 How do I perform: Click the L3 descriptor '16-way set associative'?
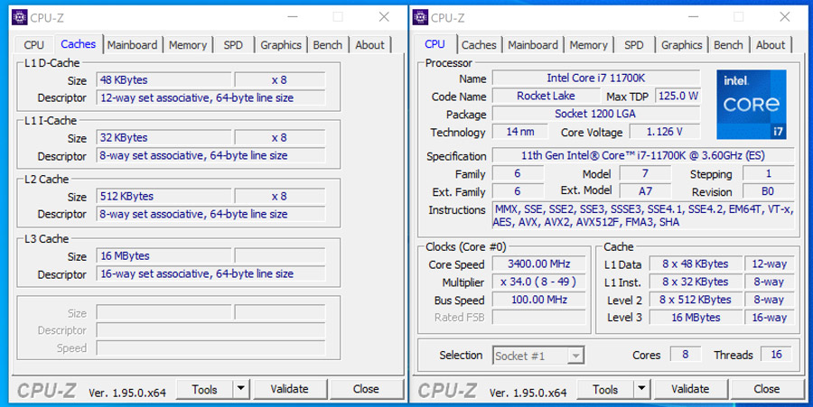(x=211, y=274)
